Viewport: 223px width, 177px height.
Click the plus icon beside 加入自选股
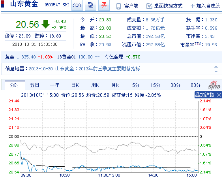193,6
